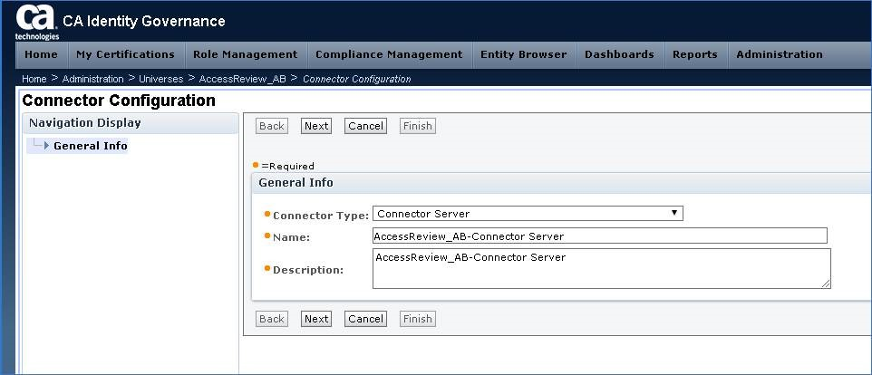Viewport: 872px width, 375px height.
Task: Click the Connector Type dropdown arrow
Action: (674, 213)
